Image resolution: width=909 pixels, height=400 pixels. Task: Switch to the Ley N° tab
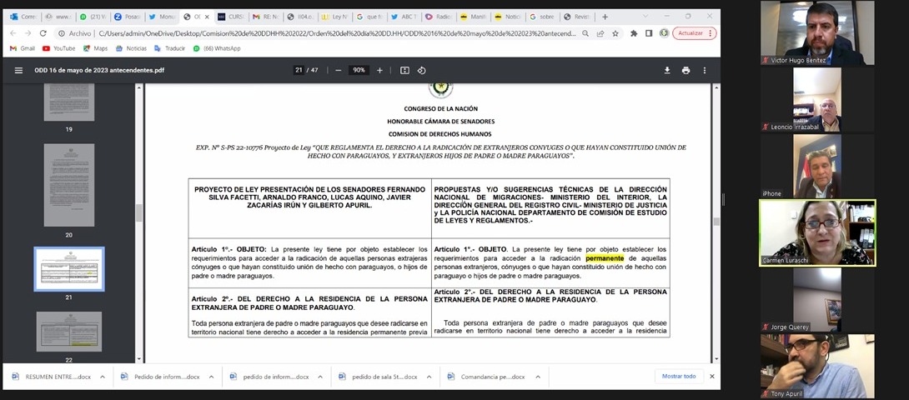tap(334, 17)
